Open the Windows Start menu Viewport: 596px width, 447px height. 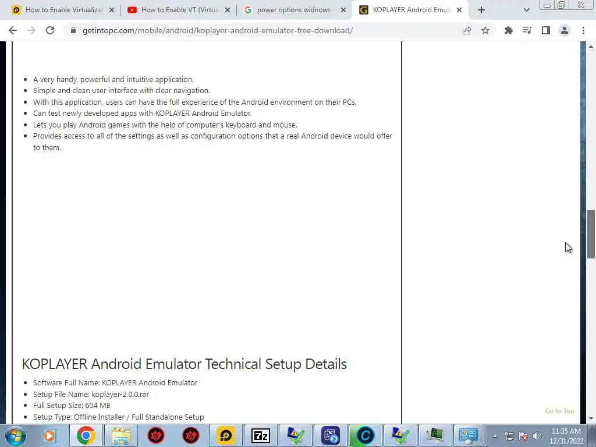coord(15,435)
